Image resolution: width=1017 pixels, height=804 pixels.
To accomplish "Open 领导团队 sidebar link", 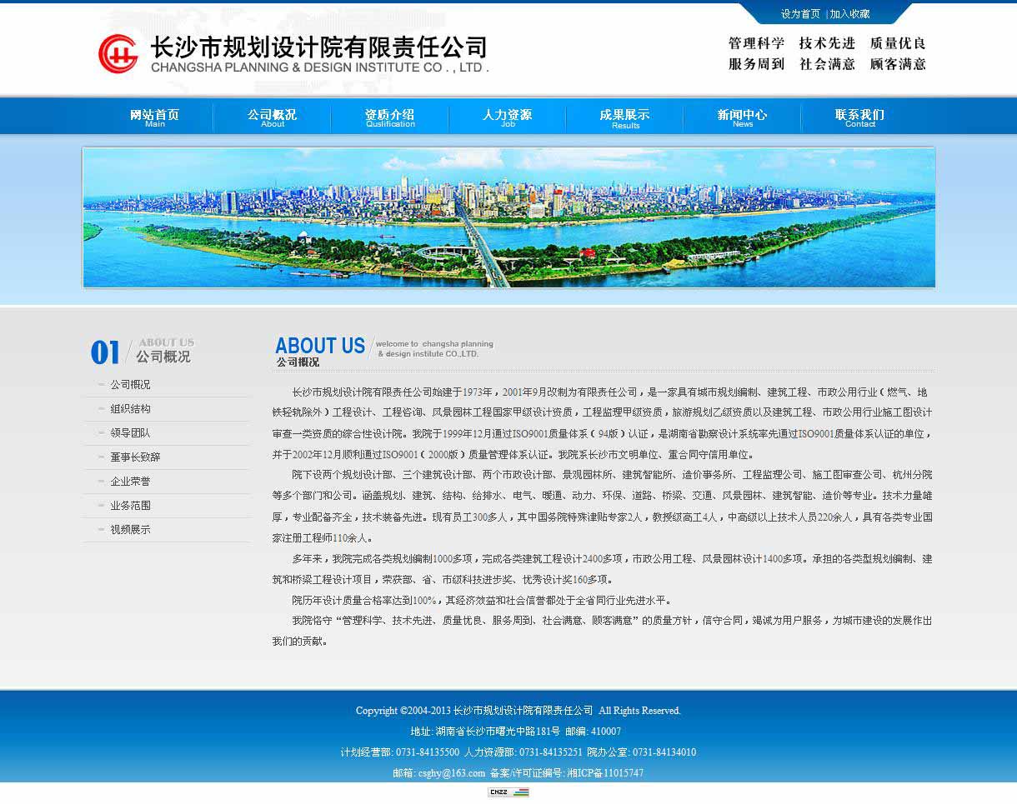I will coord(130,433).
